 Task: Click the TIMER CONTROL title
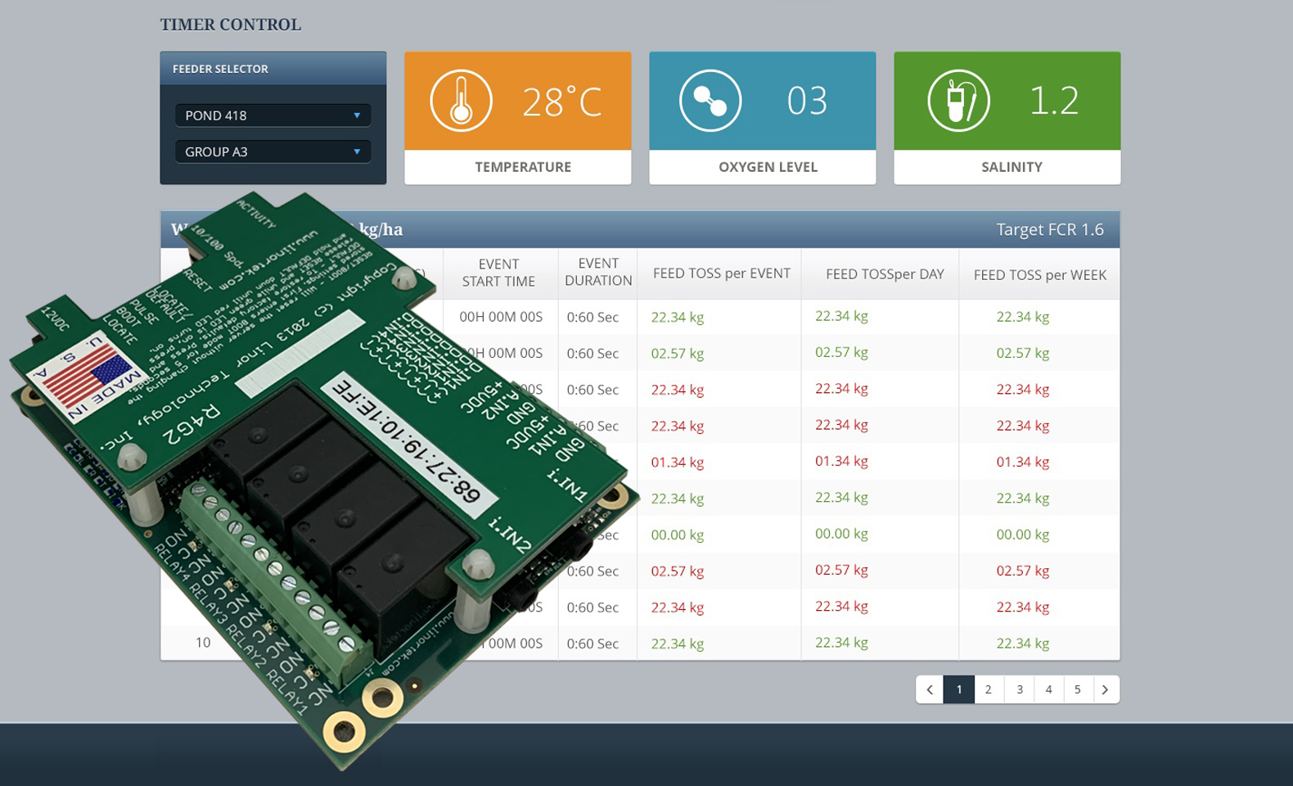coord(231,25)
